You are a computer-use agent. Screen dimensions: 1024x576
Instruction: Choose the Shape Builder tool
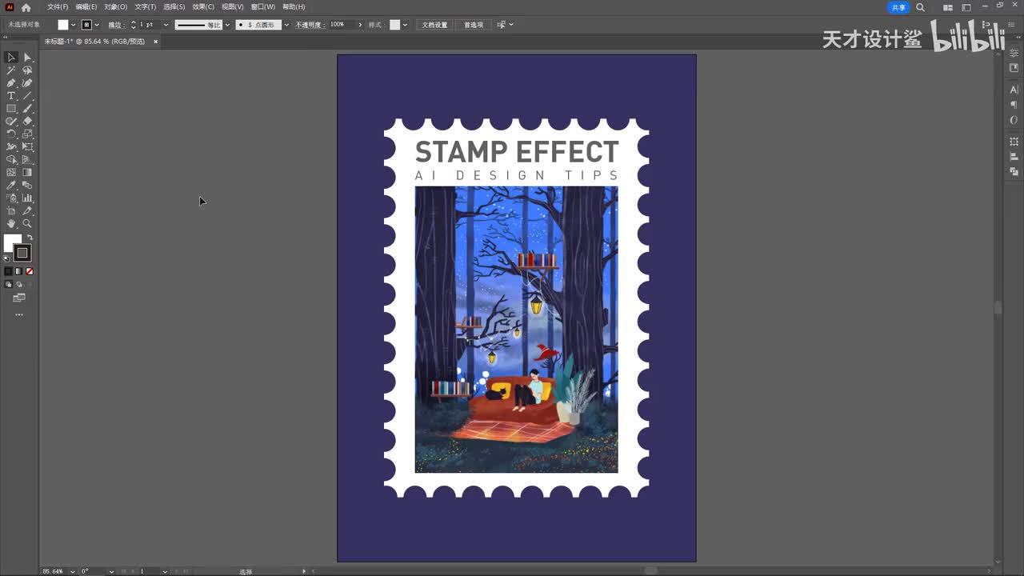coord(11,160)
